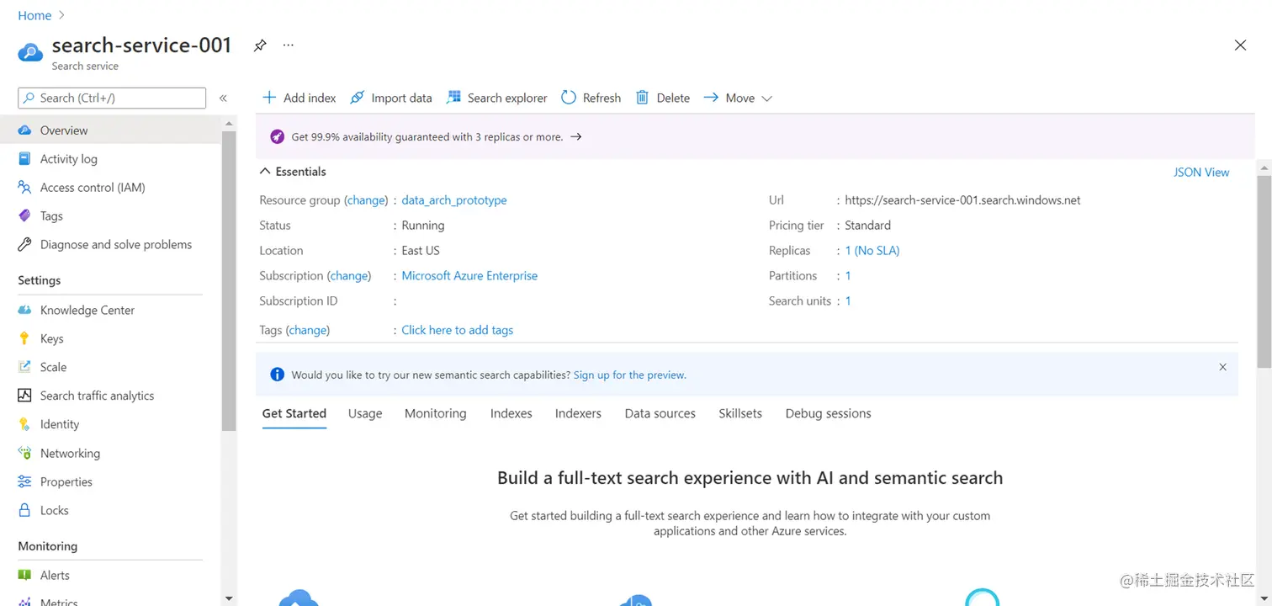Image resolution: width=1272 pixels, height=606 pixels.
Task: Click the Access control (IAM) icon
Action: [24, 187]
